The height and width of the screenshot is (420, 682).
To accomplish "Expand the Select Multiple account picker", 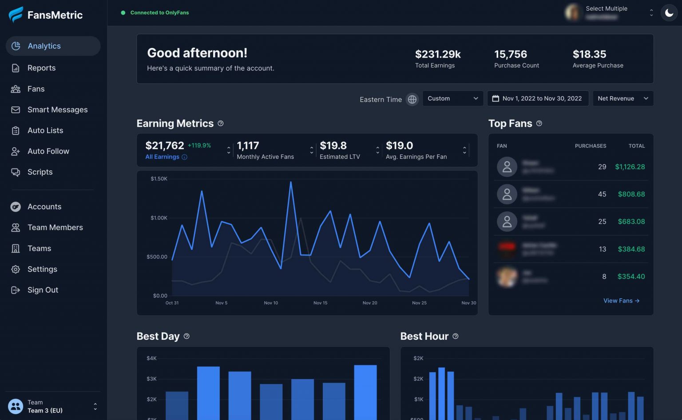I will tap(651, 13).
